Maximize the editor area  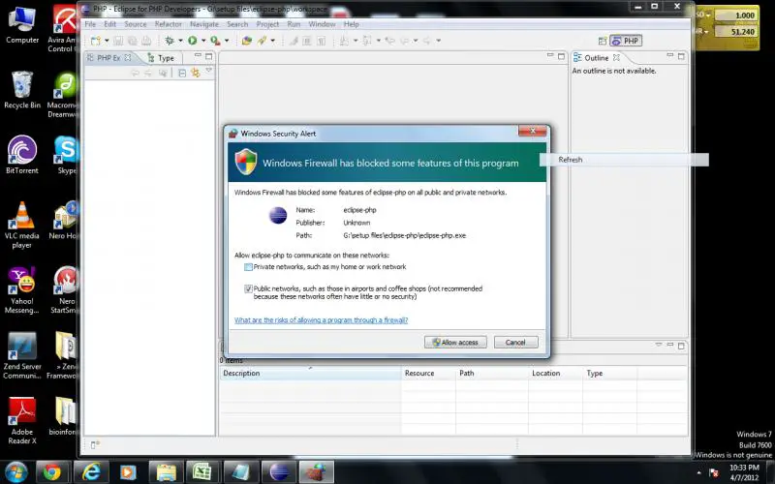point(561,56)
